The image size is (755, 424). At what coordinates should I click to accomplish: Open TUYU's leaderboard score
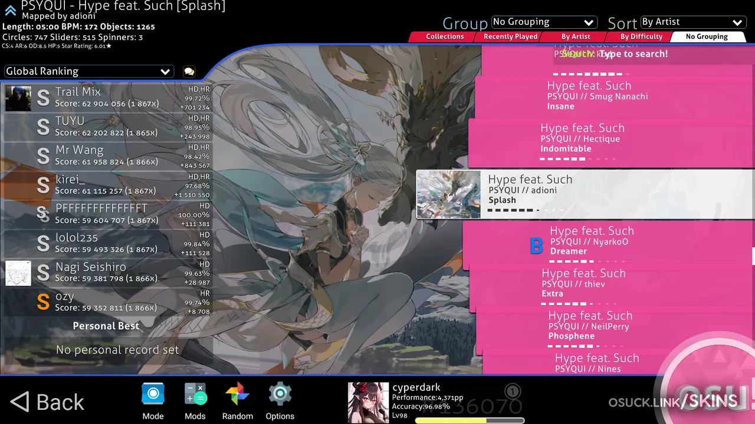point(107,127)
